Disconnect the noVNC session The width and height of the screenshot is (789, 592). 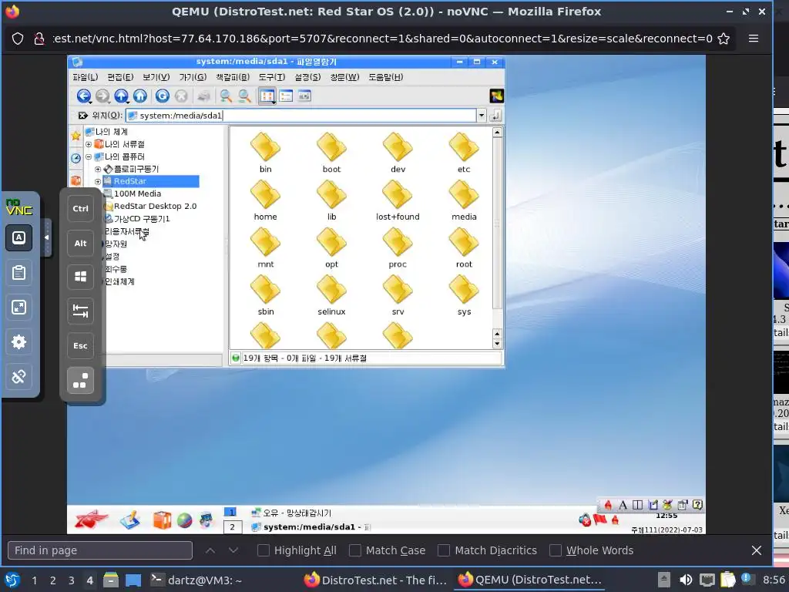pyautogui.click(x=19, y=377)
